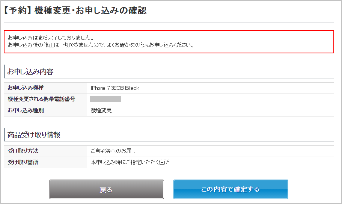Select the page title 【予約】機種変更・お申し込みの確認
Screen dimensions: 342x204
[x=75, y=11]
